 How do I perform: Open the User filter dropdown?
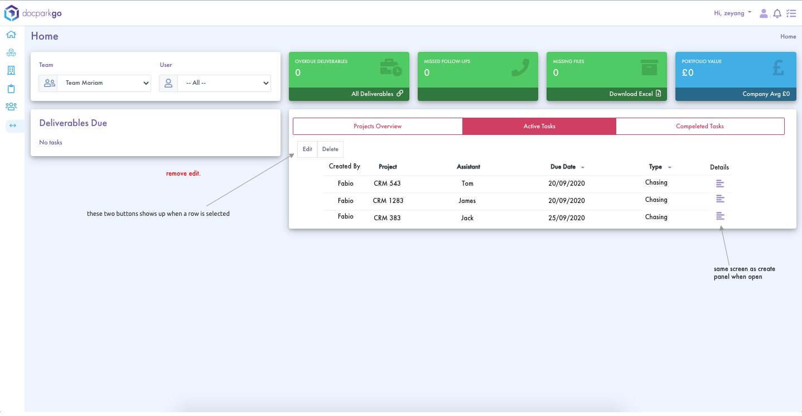pos(224,83)
